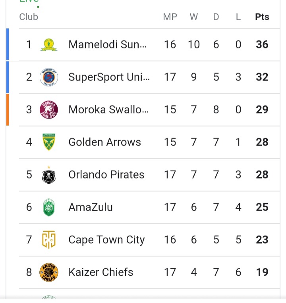This screenshot has width=286, height=303.
Task: Click the AmaZulu team name
Action: coord(91,207)
